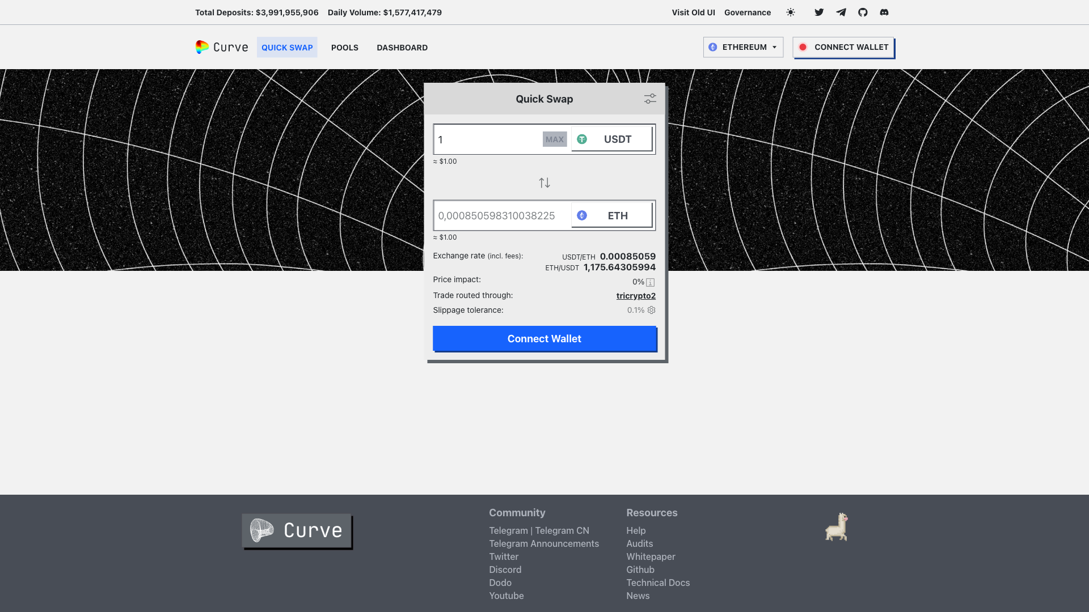The width and height of the screenshot is (1089, 612).
Task: Open the Dodo link
Action: pos(500,583)
